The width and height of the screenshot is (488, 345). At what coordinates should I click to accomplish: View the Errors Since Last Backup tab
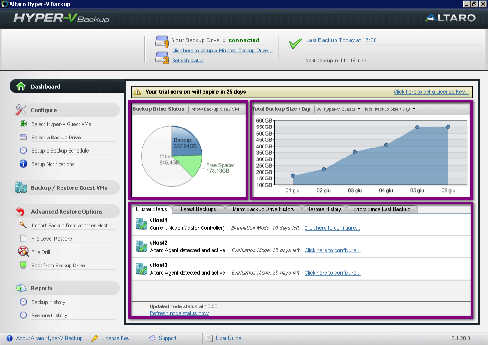click(382, 209)
